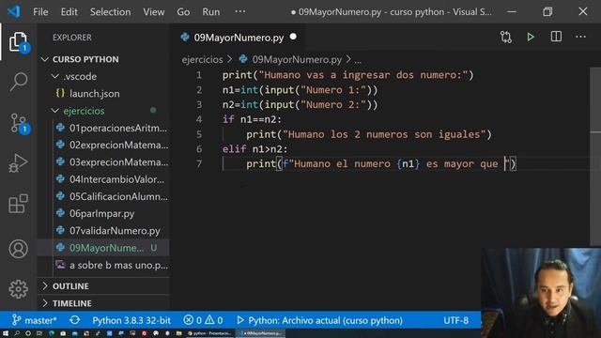The height and width of the screenshot is (338, 601).
Task: Click the breadcrumb ellipsis symbol
Action: [358, 60]
